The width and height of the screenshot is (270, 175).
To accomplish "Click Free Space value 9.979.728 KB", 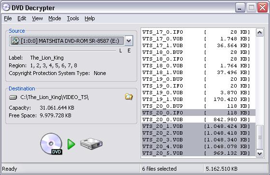I will 56,115.
